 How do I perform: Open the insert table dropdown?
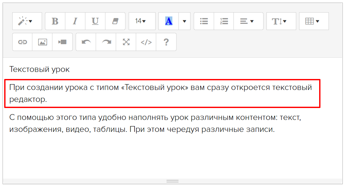click(x=314, y=21)
